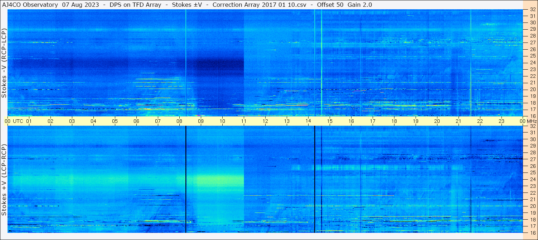Select the "DPS on TFD Array" label
Image resolution: width=538 pixels, height=240 pixels.
pyautogui.click(x=135, y=5)
